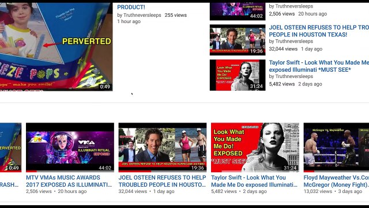This screenshot has width=369, height=208.
Task: Click Truthneversleeps channel under Taylor Swift list item
Action: pos(294,76)
